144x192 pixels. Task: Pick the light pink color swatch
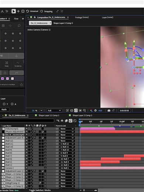point(13,79)
